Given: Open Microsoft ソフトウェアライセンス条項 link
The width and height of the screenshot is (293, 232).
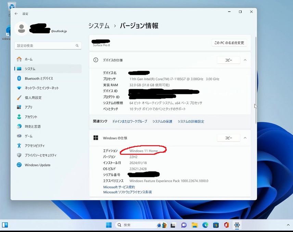Looking at the screenshot, I should (x=127, y=192).
